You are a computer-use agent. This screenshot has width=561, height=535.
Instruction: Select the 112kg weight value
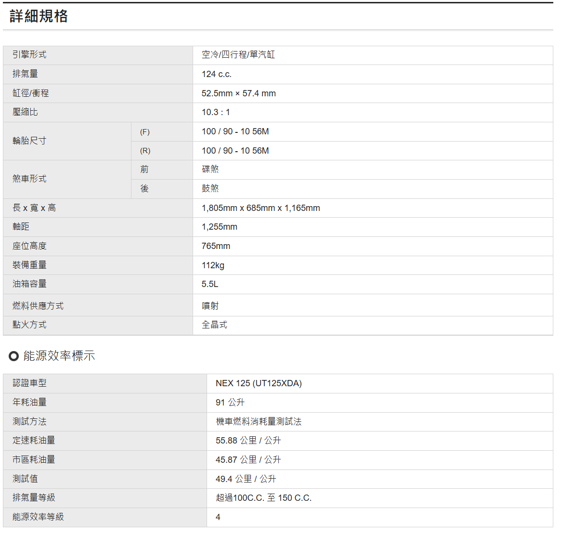point(213,265)
